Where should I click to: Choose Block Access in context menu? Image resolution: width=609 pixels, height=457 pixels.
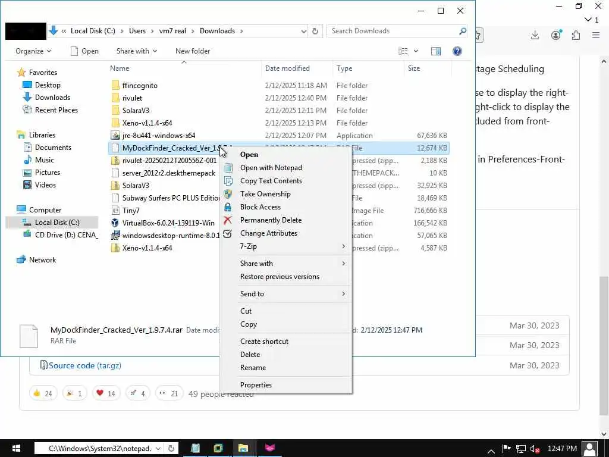pos(260,207)
